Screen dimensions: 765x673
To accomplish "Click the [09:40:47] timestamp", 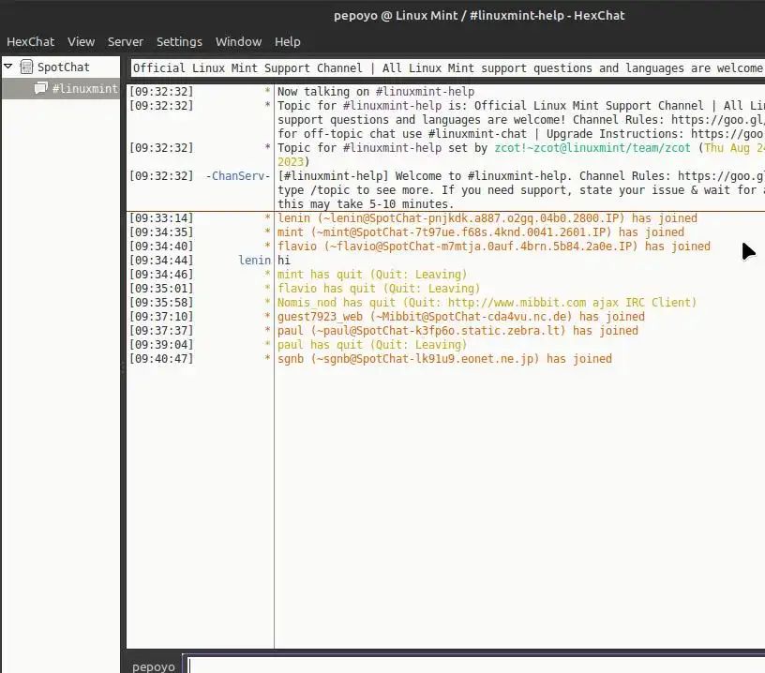I will click(161, 359).
